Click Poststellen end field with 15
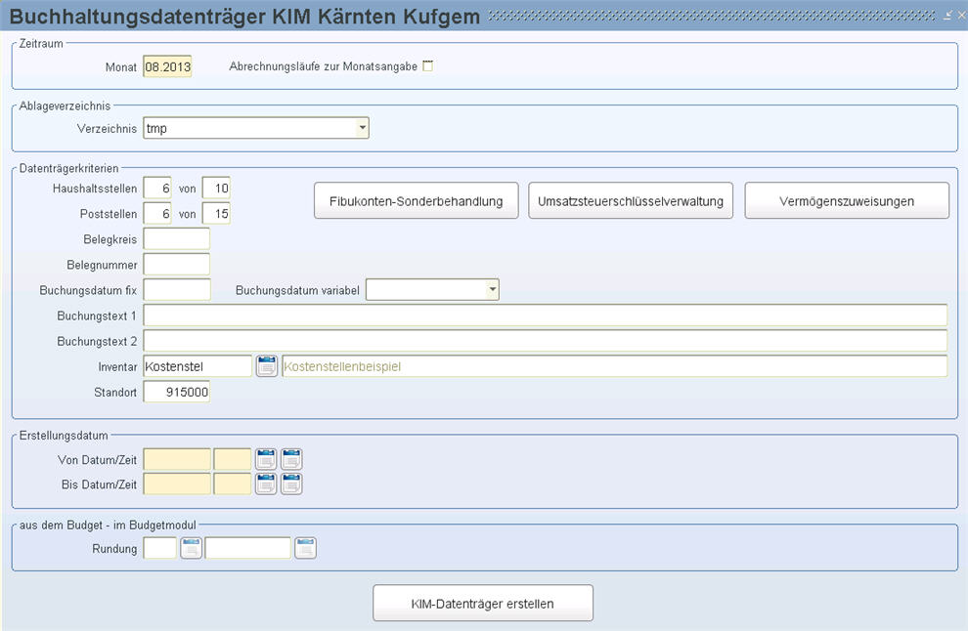 point(216,213)
